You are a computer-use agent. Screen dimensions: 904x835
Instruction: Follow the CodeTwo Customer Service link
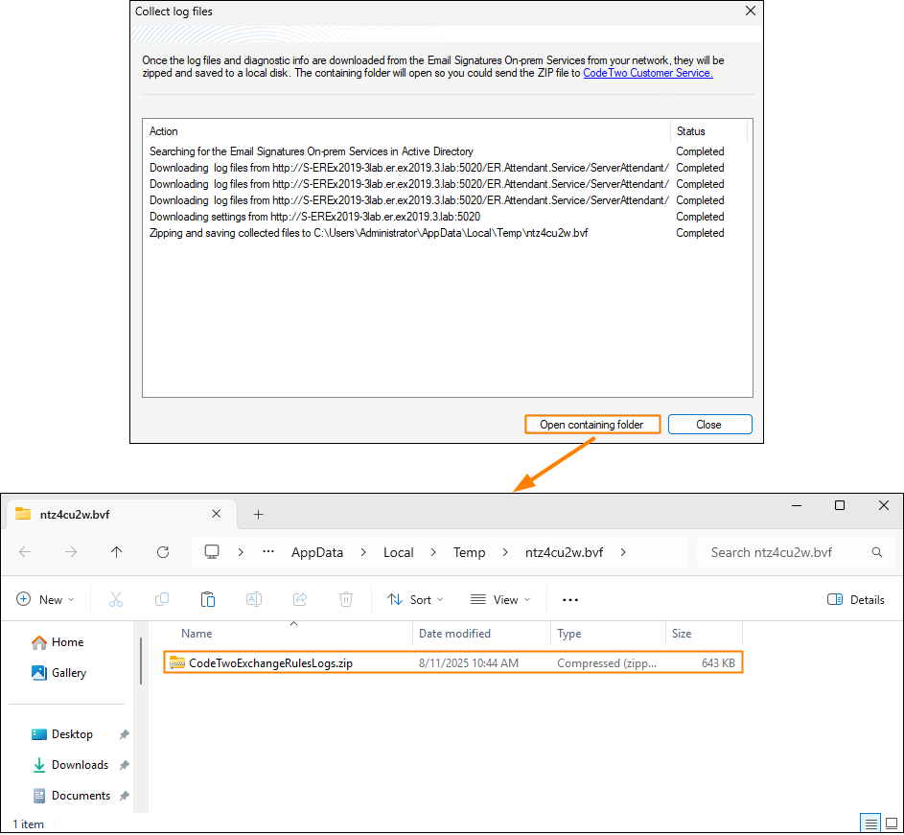[647, 72]
